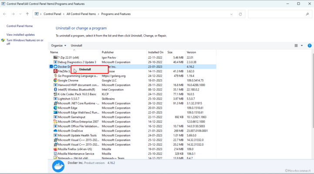Click the Microsoft .NET Core Runtime icon
Viewport: 314px width, 174px height.
coord(55,104)
